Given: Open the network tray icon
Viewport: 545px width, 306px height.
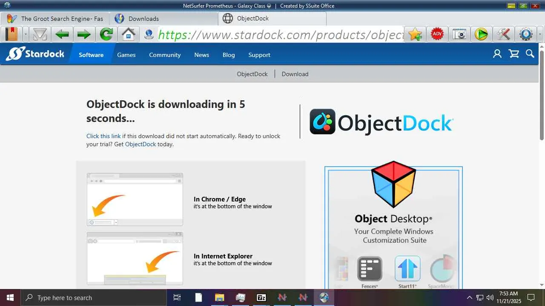Looking at the screenshot, I should (480, 297).
